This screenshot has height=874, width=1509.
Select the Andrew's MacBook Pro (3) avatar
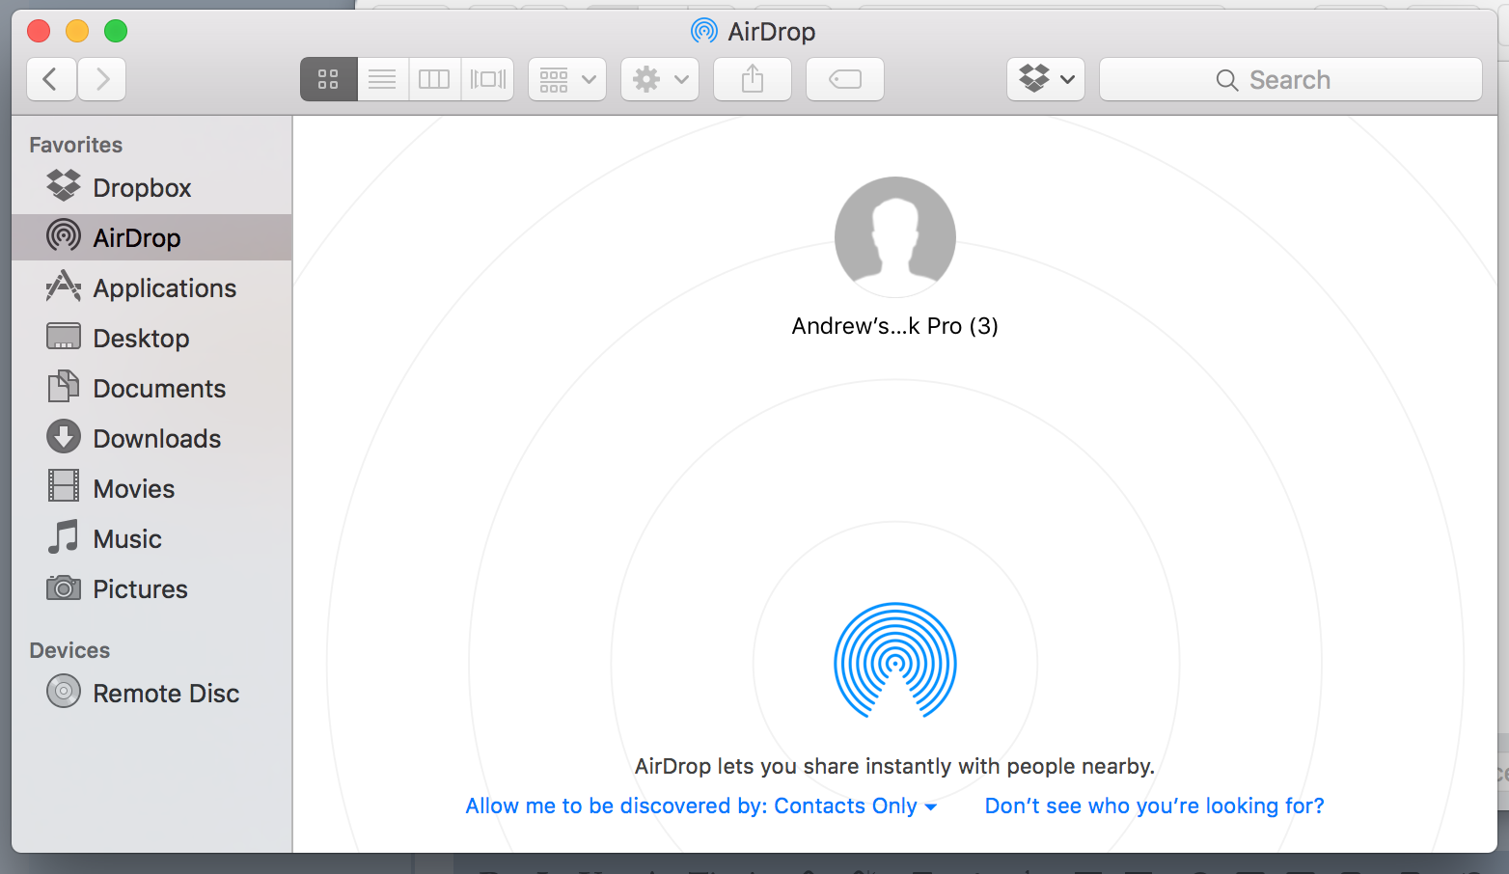[x=895, y=237]
